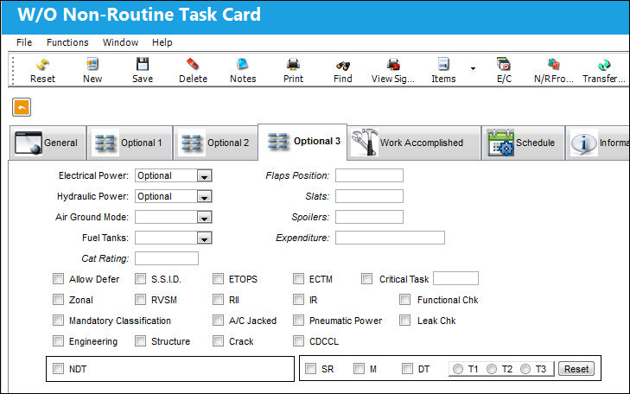Click the N/RFro... toolbar icon
The height and width of the screenshot is (394, 630).
click(554, 64)
